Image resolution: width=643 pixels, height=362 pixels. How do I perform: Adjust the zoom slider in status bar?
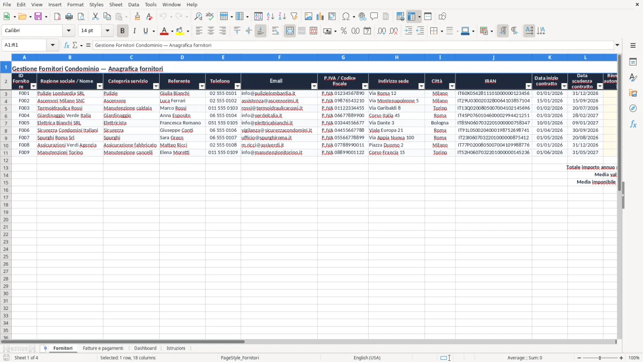[600, 358]
